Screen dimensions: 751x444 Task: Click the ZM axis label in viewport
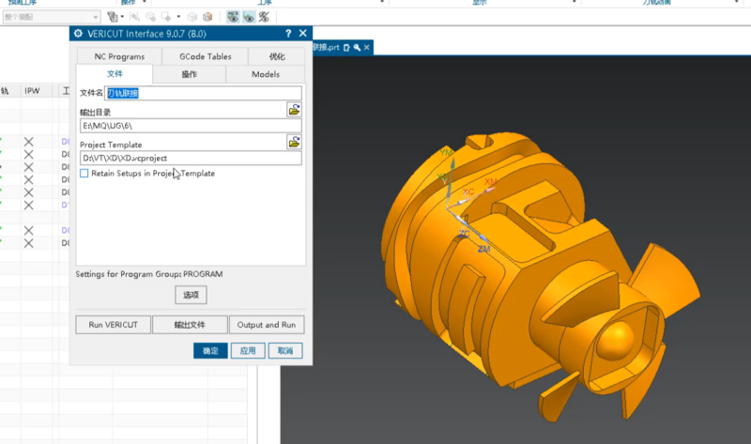(483, 249)
